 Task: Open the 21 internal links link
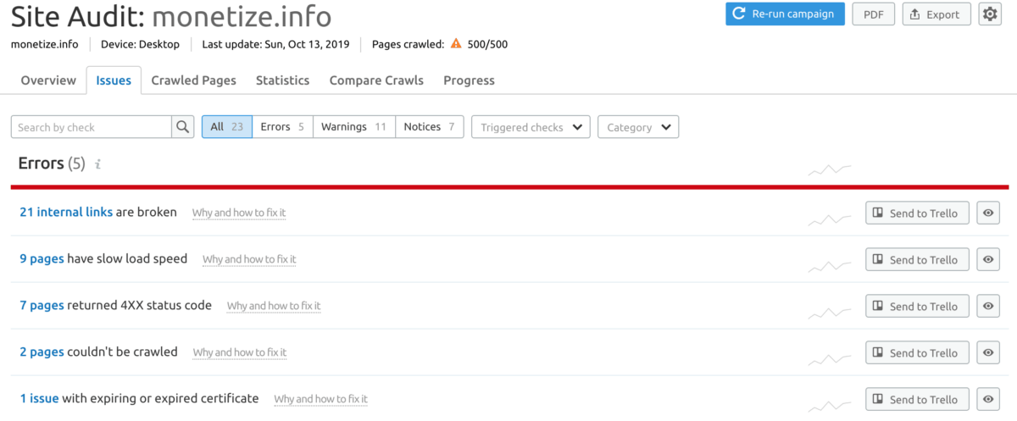tap(66, 213)
